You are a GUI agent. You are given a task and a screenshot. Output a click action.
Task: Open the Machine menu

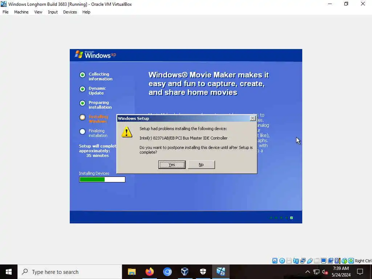21,12
